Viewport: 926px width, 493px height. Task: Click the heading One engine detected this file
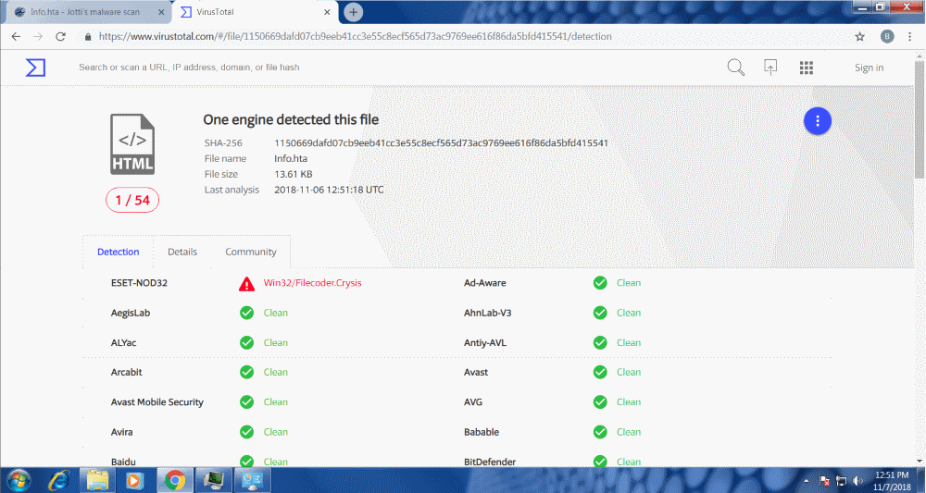291,119
